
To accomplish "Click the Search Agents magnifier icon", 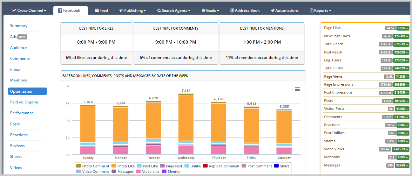I will point(159,11).
